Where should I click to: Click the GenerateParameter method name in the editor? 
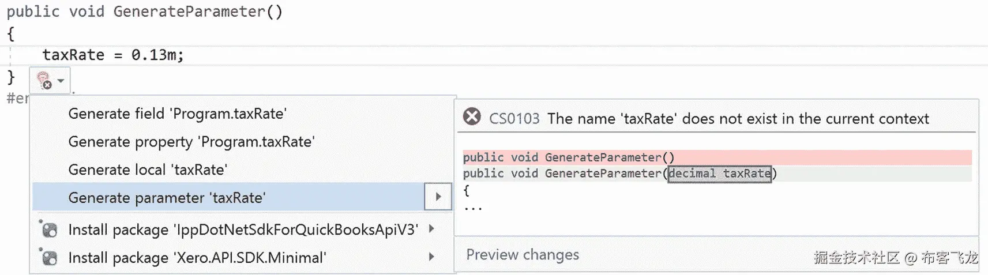(189, 12)
